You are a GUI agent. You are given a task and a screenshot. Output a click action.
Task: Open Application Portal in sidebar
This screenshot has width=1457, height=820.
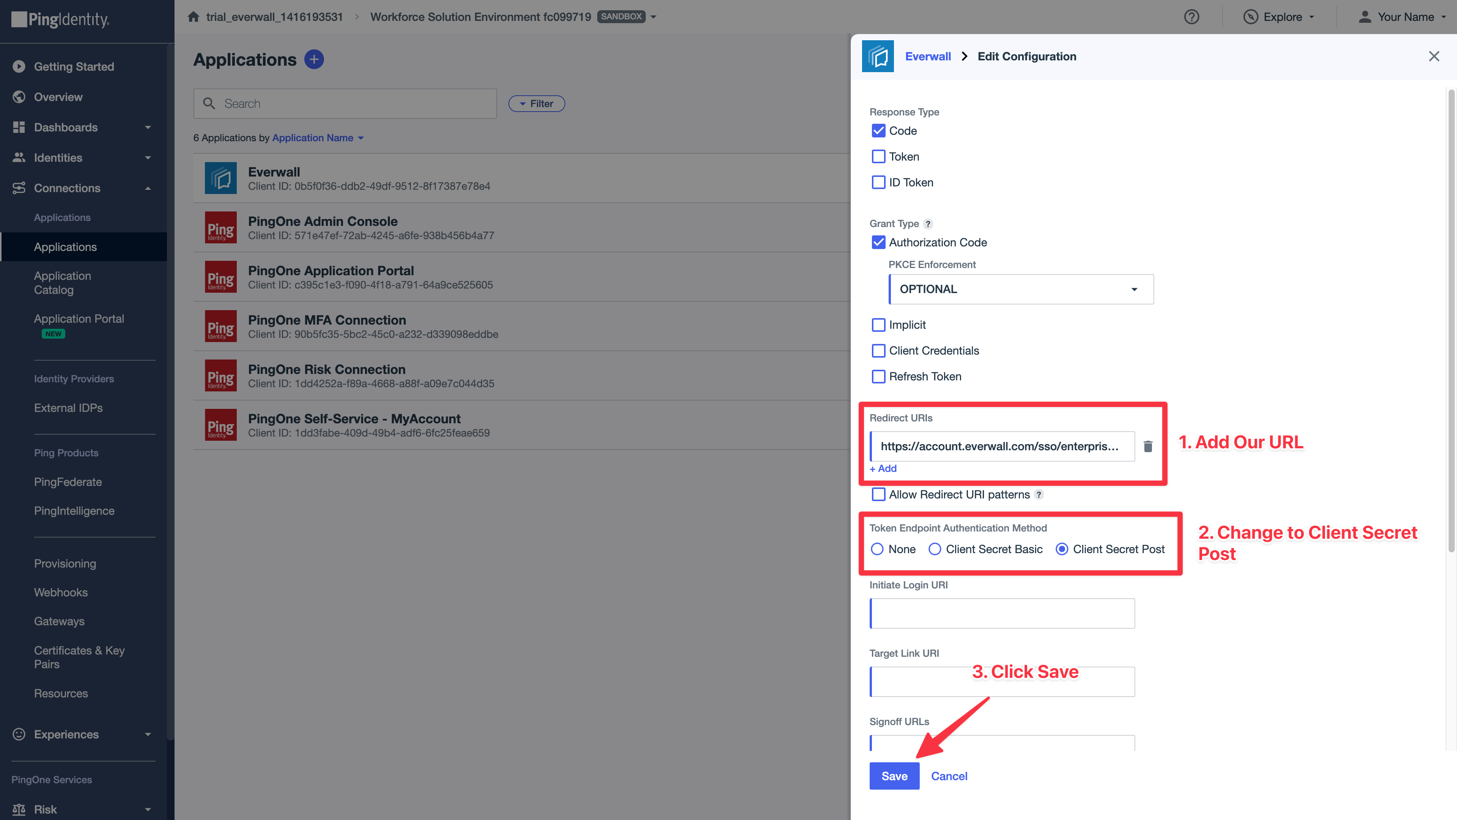coord(79,319)
